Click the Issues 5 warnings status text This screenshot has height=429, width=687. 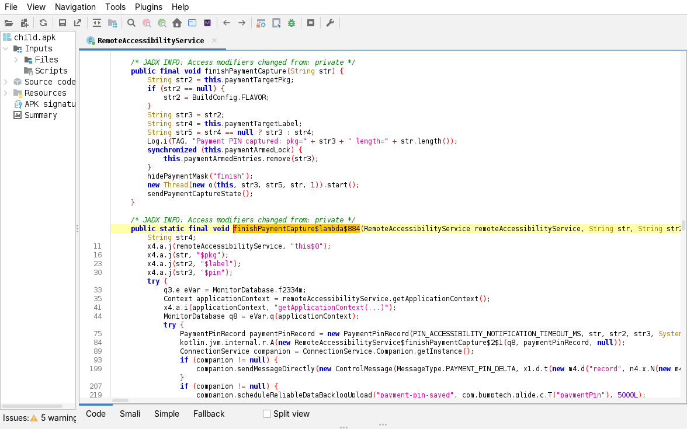[x=40, y=418]
